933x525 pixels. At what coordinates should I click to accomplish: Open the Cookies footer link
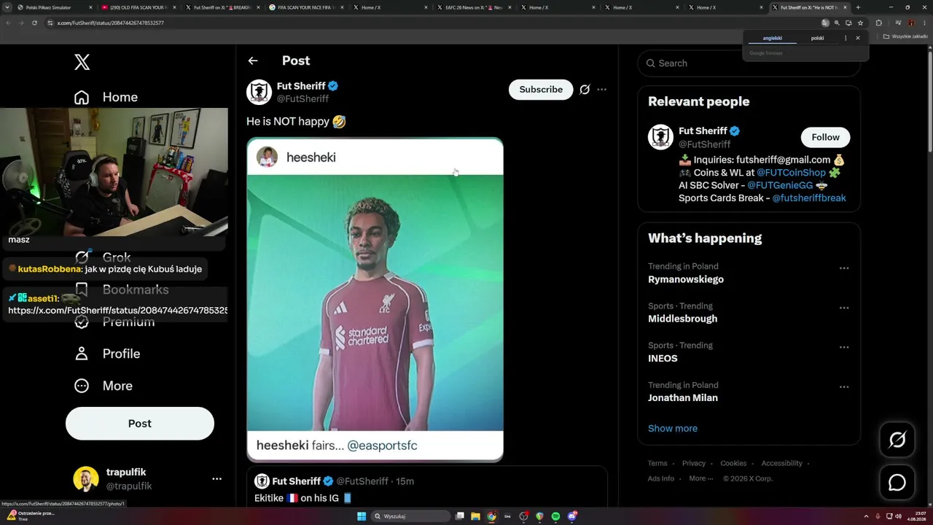[x=733, y=463]
